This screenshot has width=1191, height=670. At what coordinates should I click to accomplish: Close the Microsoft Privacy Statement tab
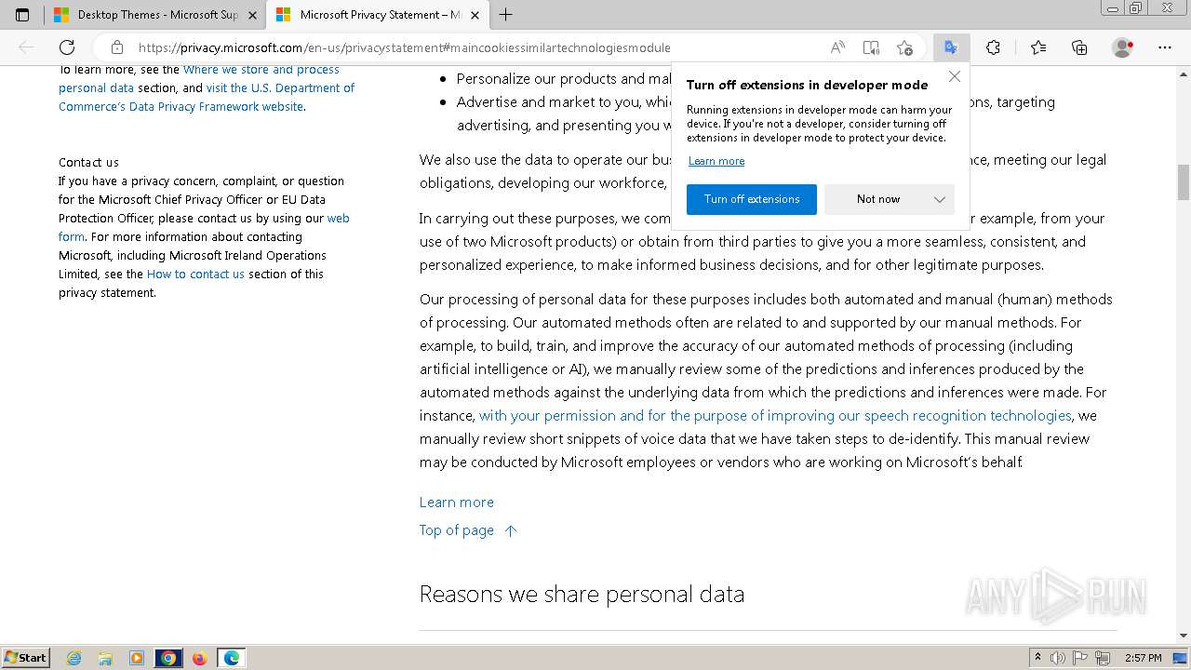coord(475,15)
